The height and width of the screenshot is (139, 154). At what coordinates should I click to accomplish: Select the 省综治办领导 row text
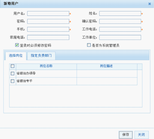pyautogui.click(x=26, y=73)
